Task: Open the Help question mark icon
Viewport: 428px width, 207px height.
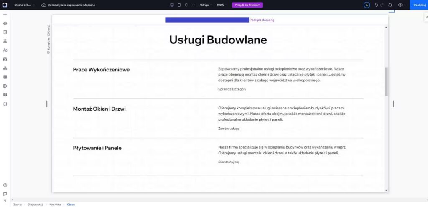Action: 5,202
